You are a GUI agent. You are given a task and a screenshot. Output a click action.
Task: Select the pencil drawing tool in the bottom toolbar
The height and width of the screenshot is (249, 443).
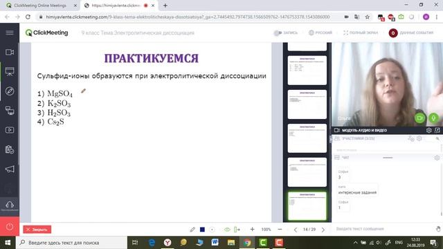(x=192, y=230)
